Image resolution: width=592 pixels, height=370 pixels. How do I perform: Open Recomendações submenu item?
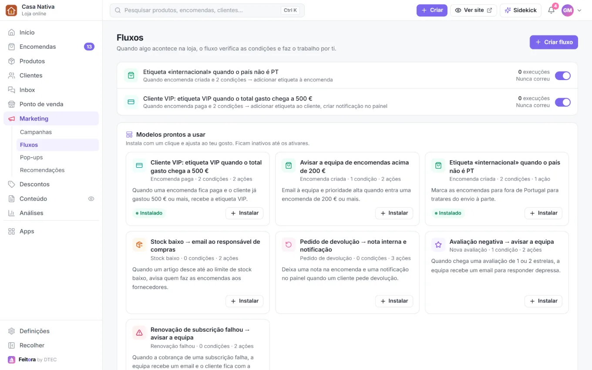[x=57, y=170]
